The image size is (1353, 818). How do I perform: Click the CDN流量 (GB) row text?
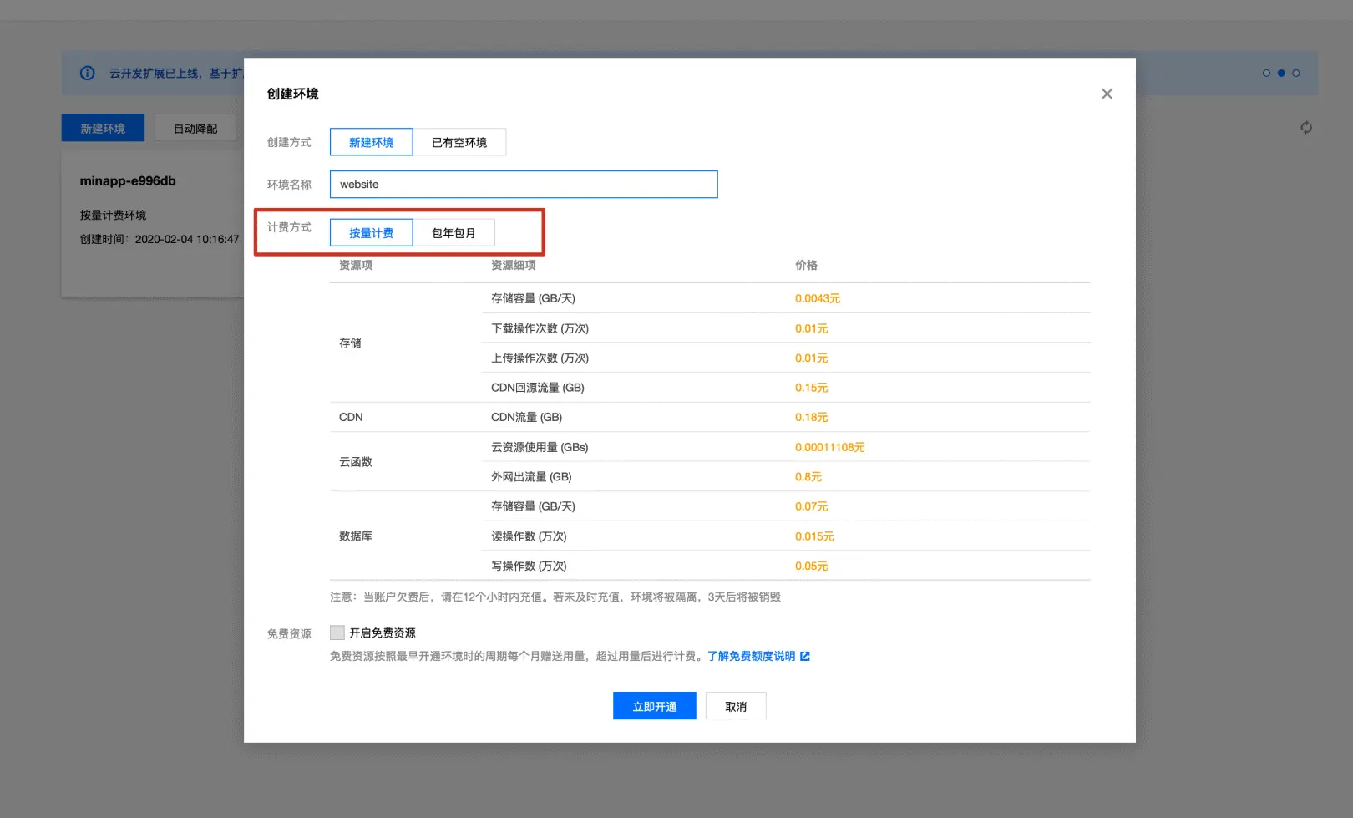click(527, 417)
